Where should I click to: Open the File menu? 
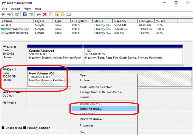[4, 9]
